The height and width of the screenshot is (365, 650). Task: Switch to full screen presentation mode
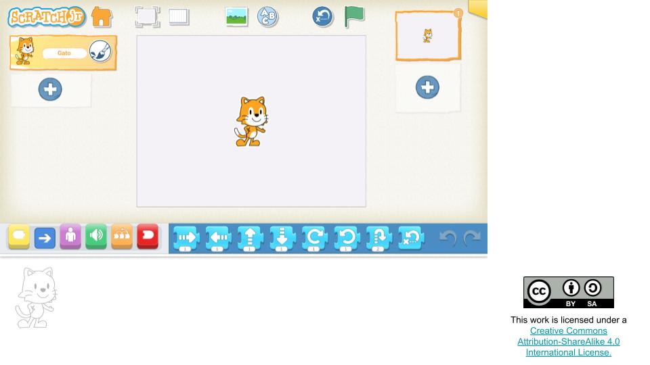148,17
